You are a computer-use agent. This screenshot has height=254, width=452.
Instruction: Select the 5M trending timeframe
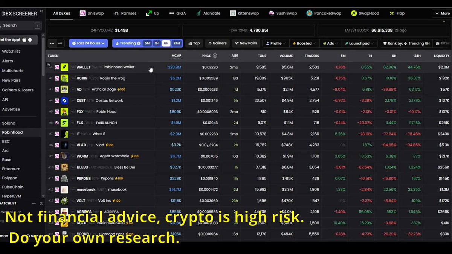147,43
